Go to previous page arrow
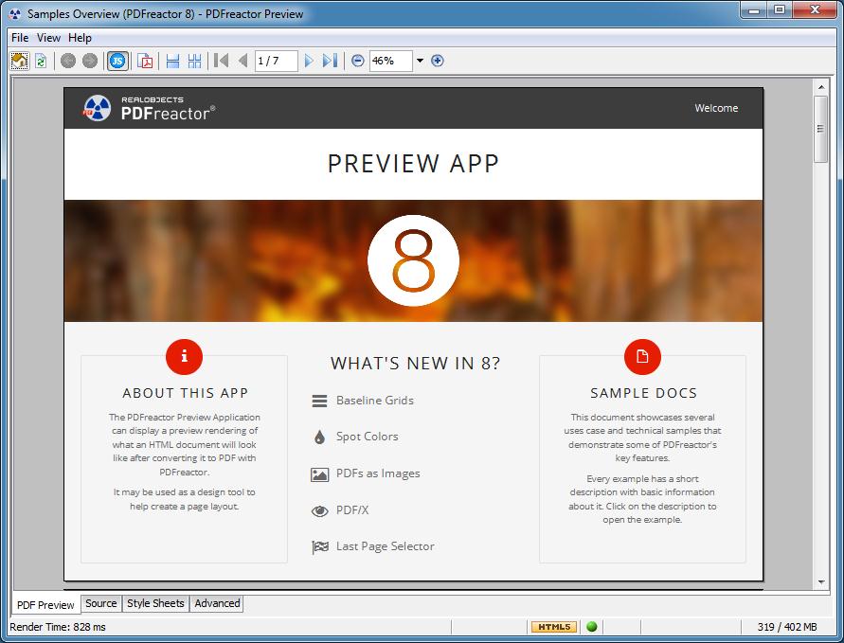 (242, 61)
